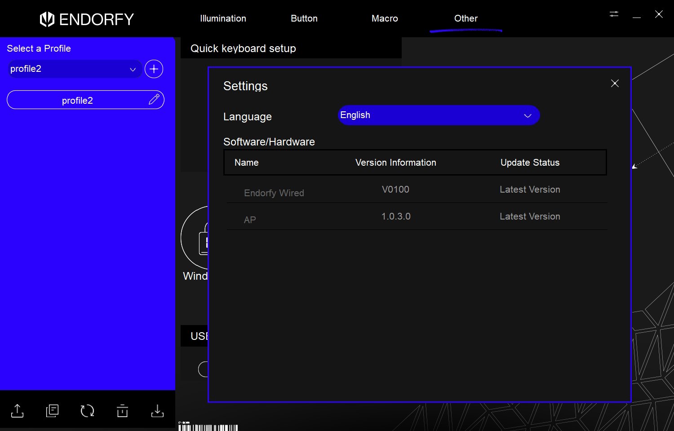Image resolution: width=674 pixels, height=431 pixels.
Task: Click the AP row name
Action: coord(249,220)
